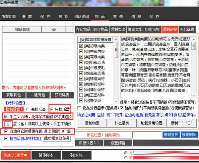Open the 设置预留 tab

pos(118,143)
